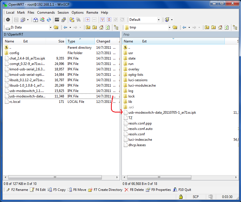Open Preferences via the gear icon
This screenshot has width=241, height=202.
tap(8, 20)
